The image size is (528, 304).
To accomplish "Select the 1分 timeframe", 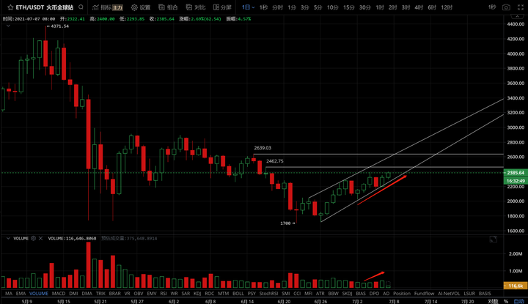I will (x=292, y=7).
